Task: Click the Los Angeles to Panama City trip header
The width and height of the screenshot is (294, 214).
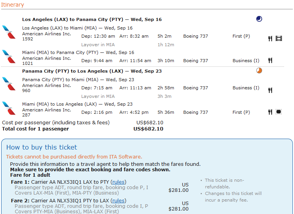Action: click(x=92, y=19)
